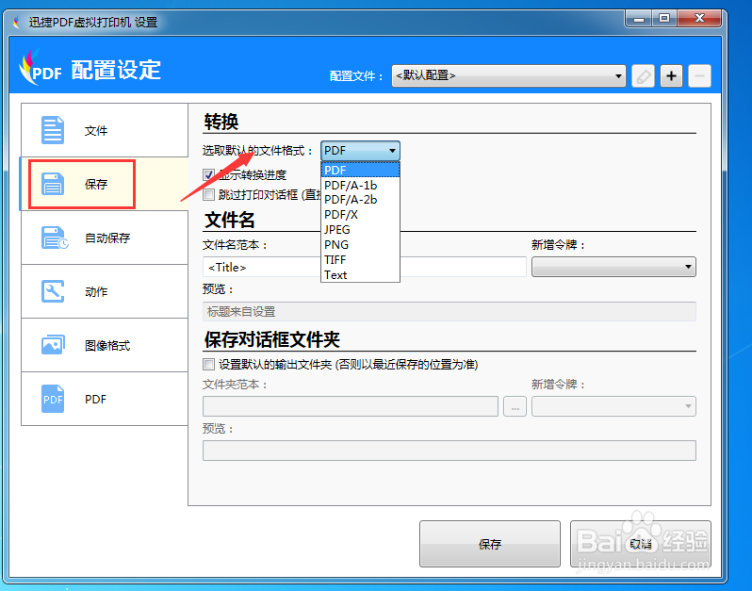
Task: Open the folder 新增令牌 dropdown
Action: (613, 406)
